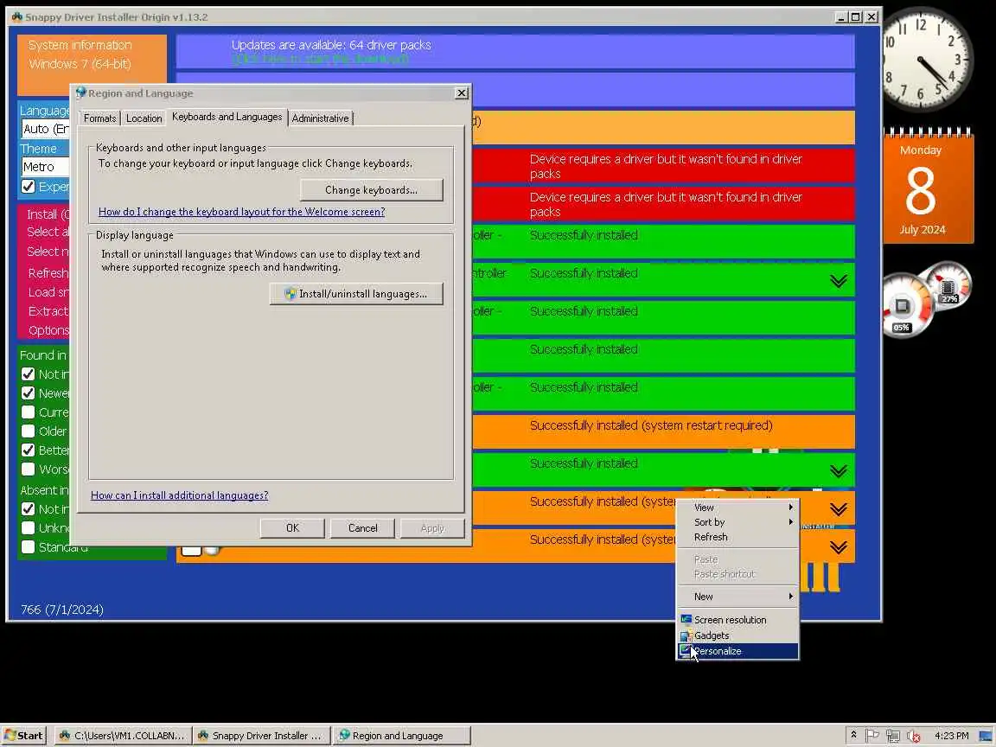Enable the Standard filter checkbox

click(28, 546)
